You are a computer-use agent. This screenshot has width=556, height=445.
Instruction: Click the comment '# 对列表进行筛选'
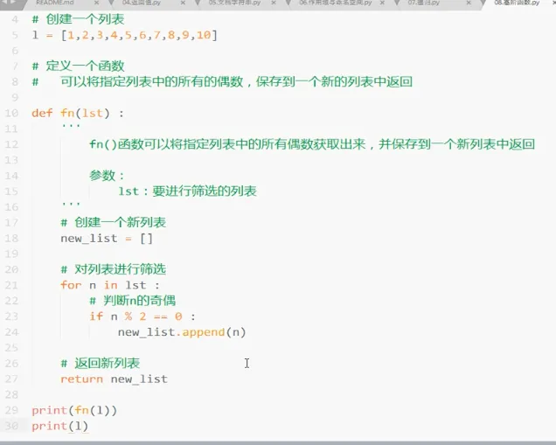(x=113, y=269)
